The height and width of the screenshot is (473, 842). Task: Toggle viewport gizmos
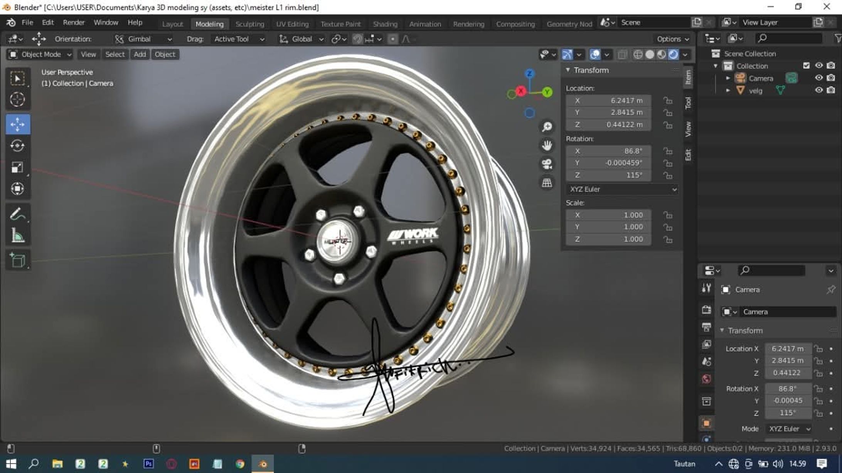567,55
